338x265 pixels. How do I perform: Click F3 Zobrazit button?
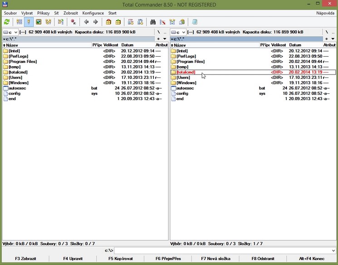[x=25, y=259]
